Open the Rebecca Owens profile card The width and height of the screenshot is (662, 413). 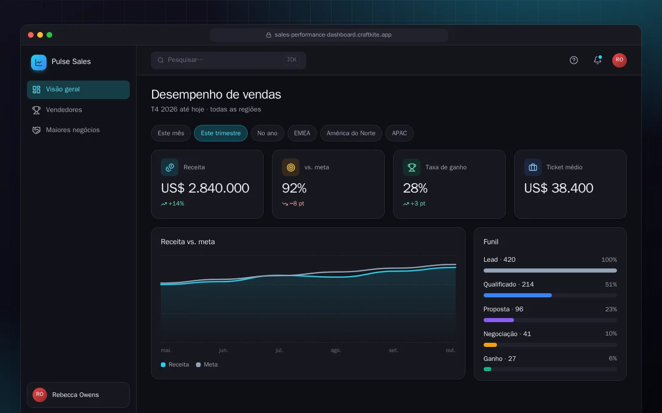(78, 395)
